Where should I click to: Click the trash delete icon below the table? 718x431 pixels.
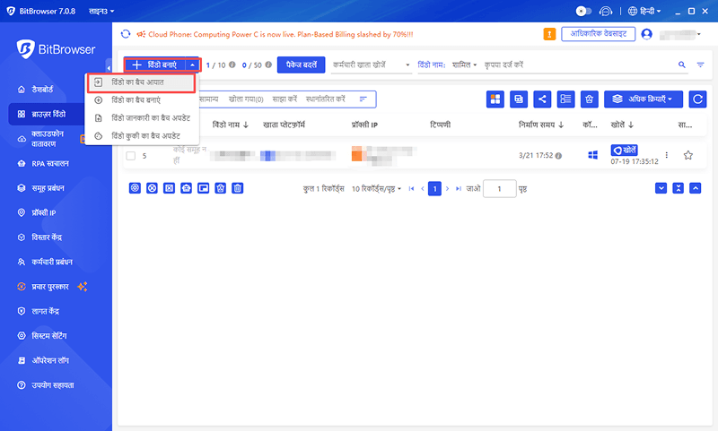click(238, 188)
